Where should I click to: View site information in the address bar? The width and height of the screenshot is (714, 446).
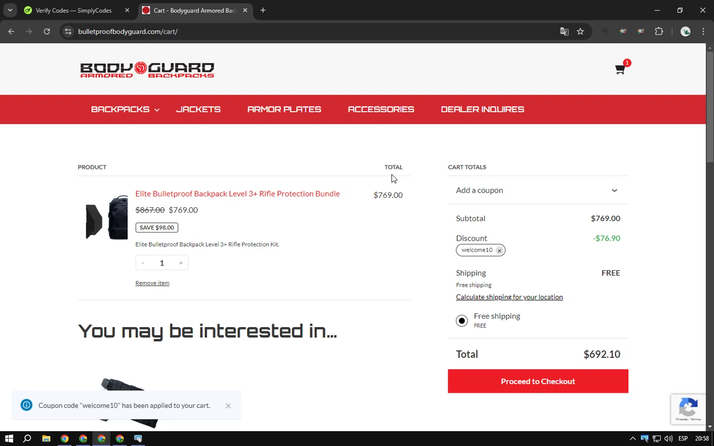(68, 31)
